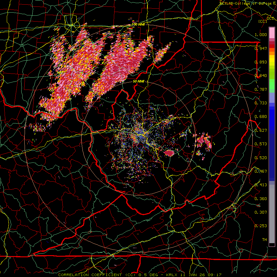Click the "DCC" label above the legend

pos(270,18)
